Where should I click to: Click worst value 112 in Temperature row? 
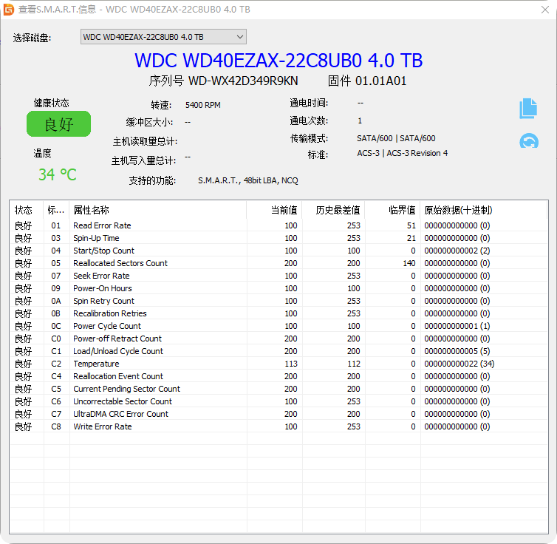[354, 364]
